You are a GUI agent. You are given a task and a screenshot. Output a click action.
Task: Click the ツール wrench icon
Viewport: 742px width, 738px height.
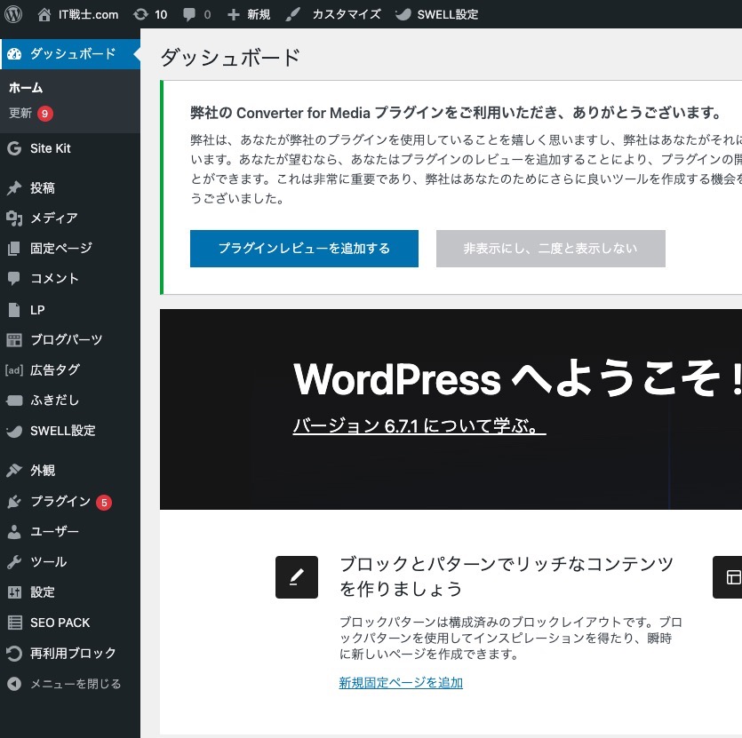[14, 562]
